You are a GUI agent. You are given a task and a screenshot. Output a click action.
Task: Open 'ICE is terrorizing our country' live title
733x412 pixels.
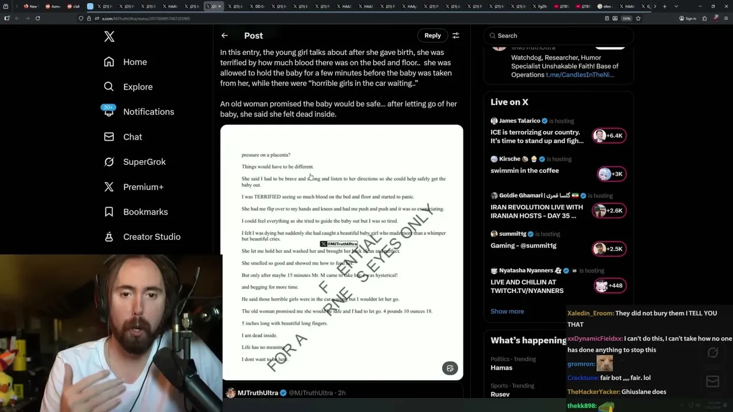[x=537, y=137]
